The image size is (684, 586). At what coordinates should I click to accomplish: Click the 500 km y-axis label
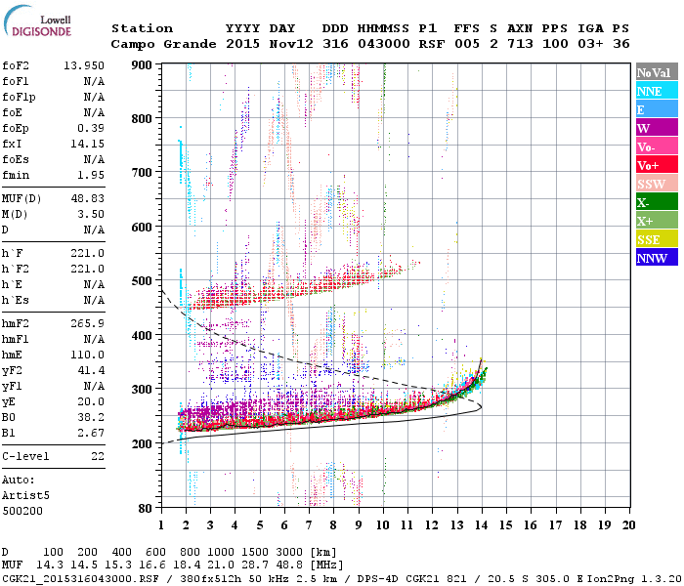pos(142,281)
